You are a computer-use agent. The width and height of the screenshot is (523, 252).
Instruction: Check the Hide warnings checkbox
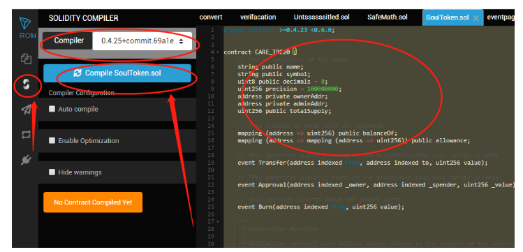click(52, 172)
